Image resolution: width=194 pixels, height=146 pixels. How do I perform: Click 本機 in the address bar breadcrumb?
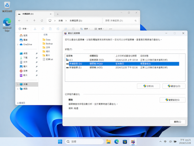coord(60,21)
